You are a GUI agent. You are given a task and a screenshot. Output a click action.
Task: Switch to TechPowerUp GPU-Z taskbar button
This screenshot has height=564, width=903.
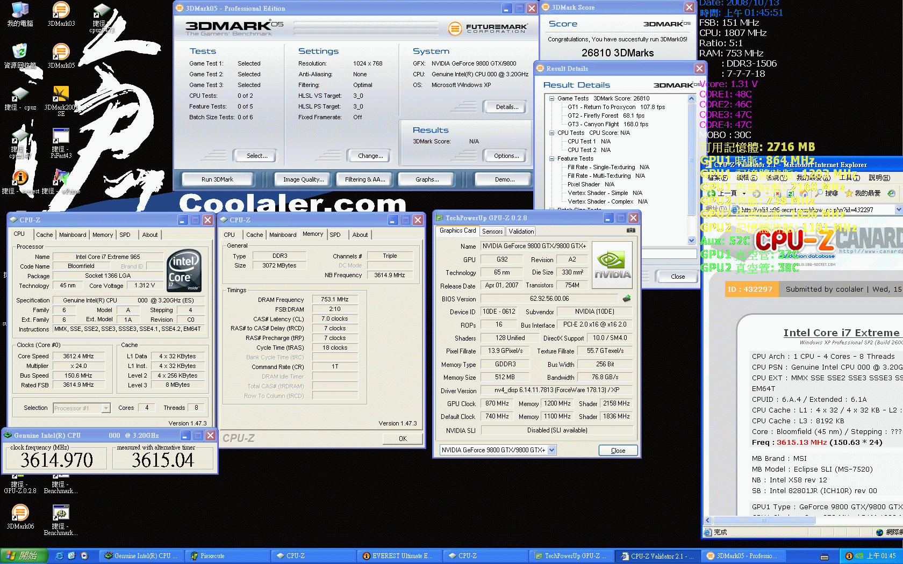571,556
